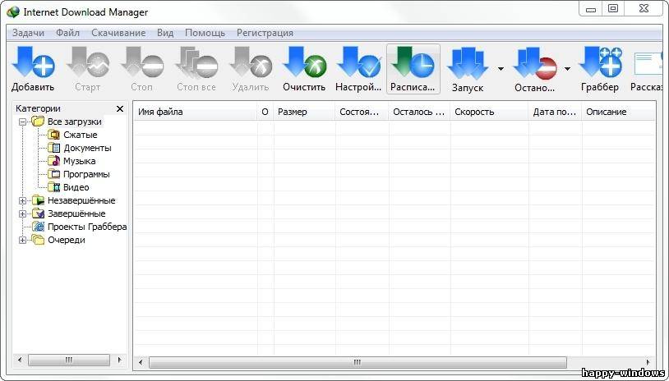This screenshot has height=381, width=669.
Task: Open the Задачи menu
Action: pyautogui.click(x=28, y=33)
